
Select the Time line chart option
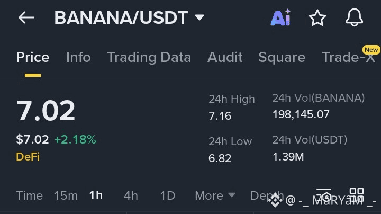[29, 195]
